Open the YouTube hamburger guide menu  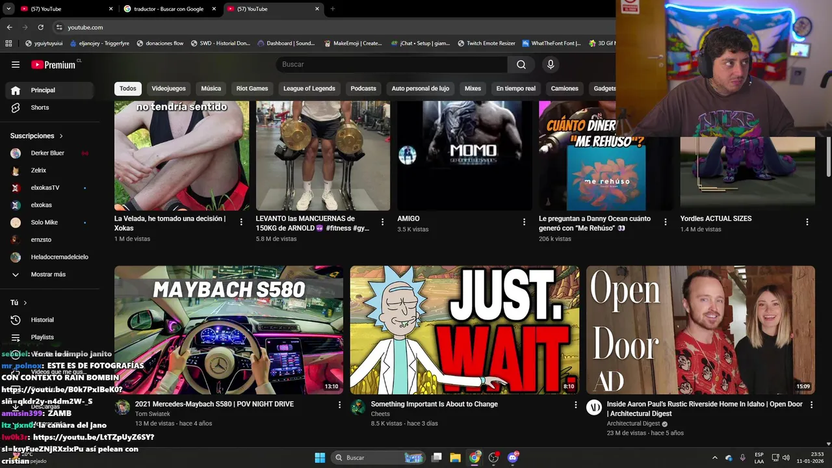[16, 64]
